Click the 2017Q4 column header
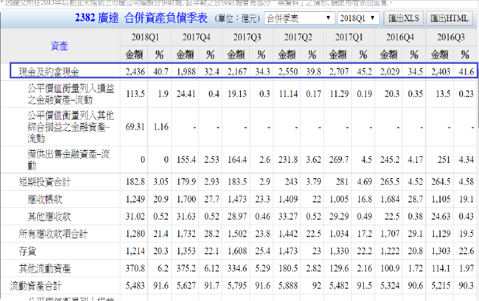 pos(196,37)
